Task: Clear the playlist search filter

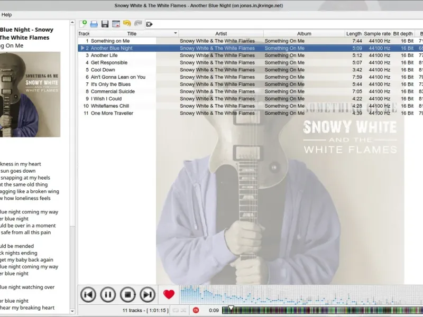Action: click(x=150, y=24)
